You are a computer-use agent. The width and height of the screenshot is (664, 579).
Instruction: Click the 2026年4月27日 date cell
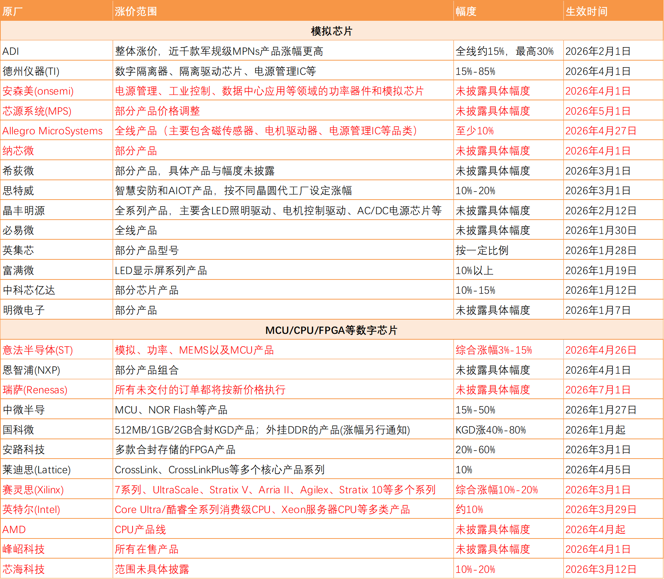point(601,131)
